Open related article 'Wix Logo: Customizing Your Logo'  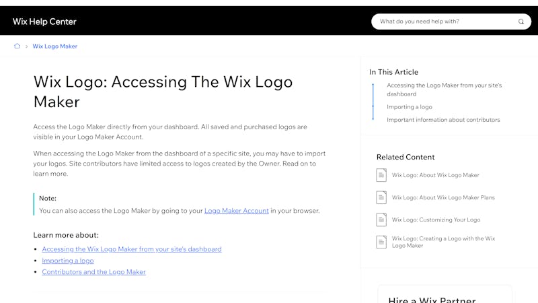436,220
